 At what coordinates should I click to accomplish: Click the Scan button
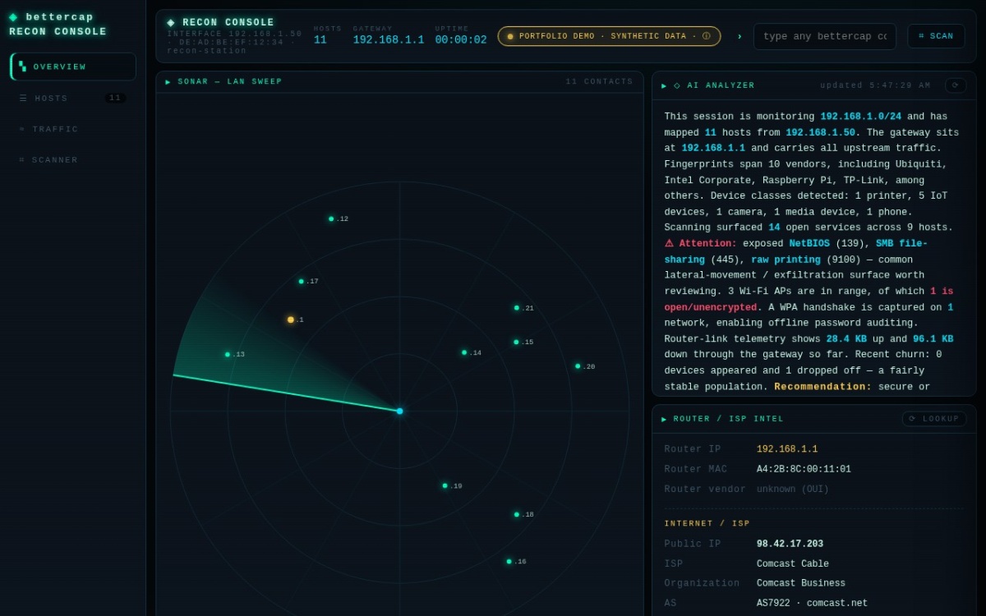tap(936, 36)
